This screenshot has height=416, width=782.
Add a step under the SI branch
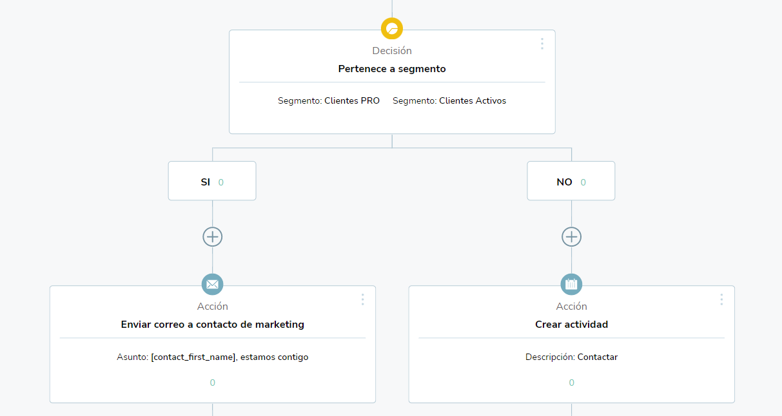click(x=213, y=236)
